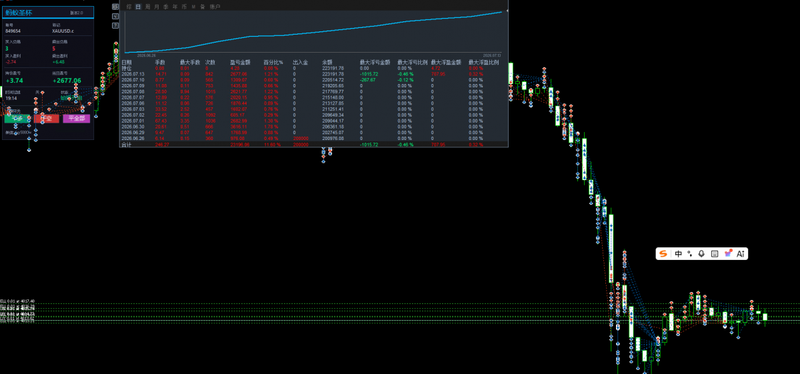Image resolution: width=800 pixels, height=374 pixels.
Task: Click the 手数 column header
Action: [160, 62]
